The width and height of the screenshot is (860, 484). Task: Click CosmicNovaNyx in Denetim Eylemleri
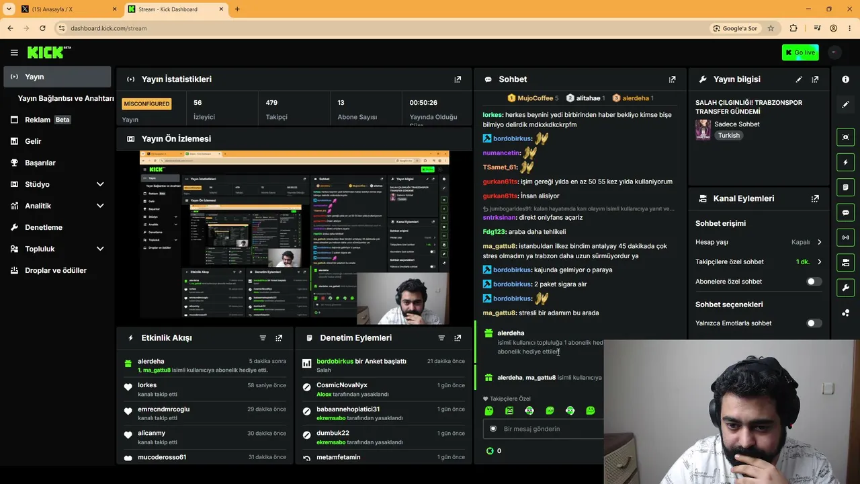pos(342,385)
